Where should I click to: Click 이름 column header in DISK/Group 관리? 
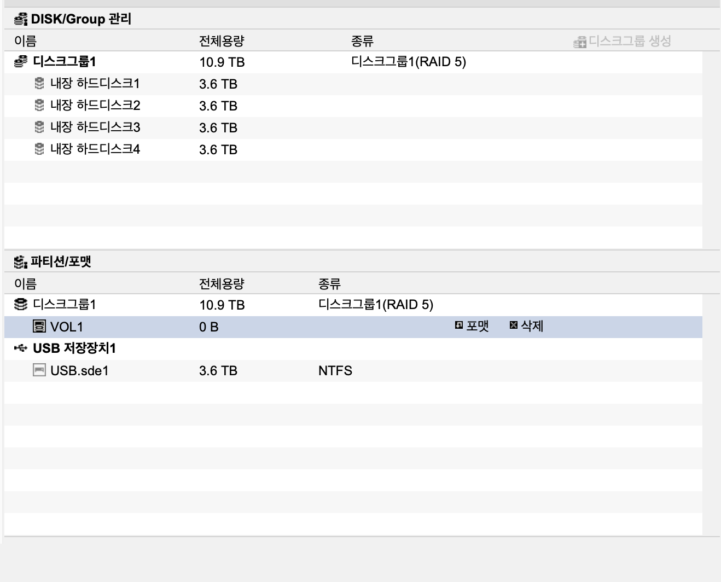pos(25,41)
